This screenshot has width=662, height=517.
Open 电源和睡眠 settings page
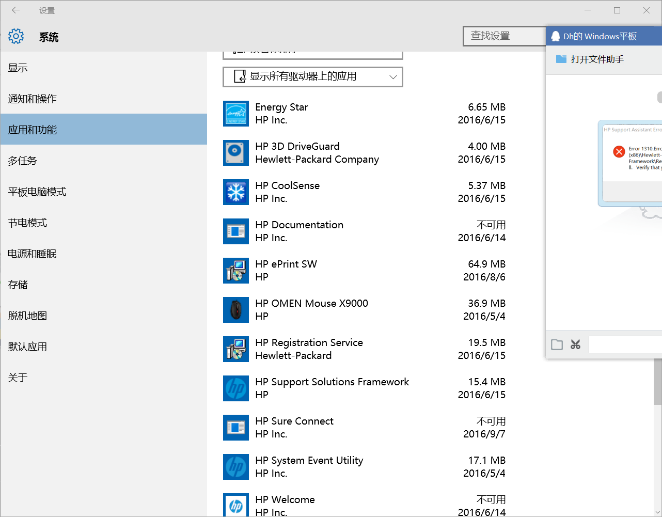click(104, 254)
